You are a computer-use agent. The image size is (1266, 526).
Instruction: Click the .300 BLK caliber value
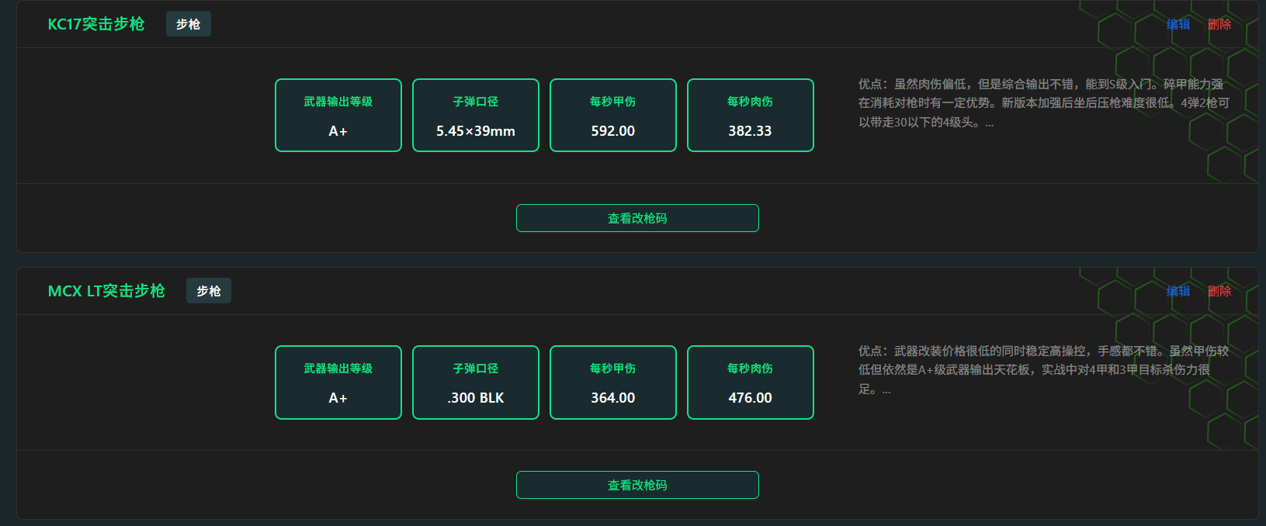(476, 398)
